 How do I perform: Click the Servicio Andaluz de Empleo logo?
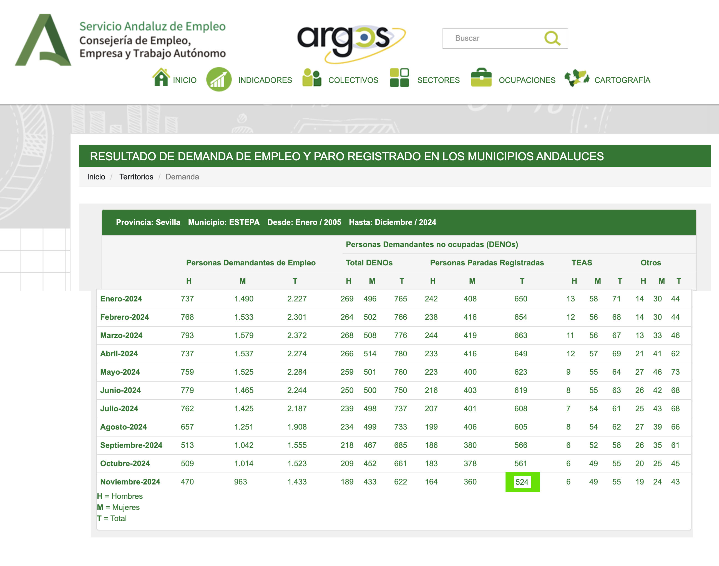(43, 40)
